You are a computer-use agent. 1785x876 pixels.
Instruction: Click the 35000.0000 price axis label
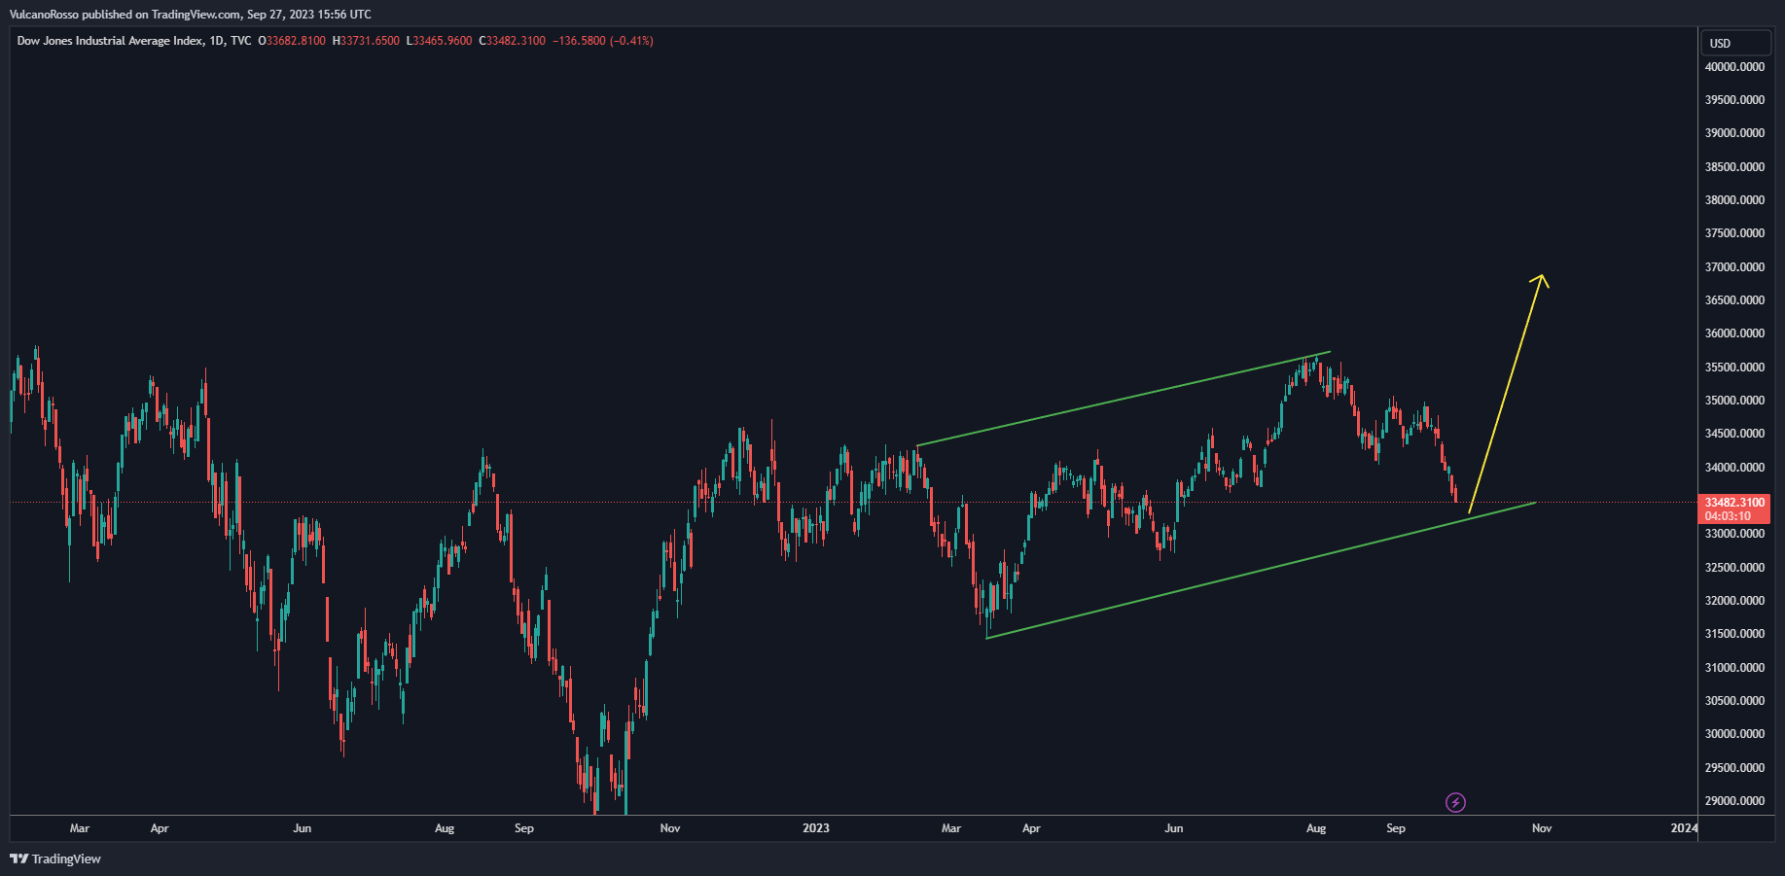click(1734, 401)
